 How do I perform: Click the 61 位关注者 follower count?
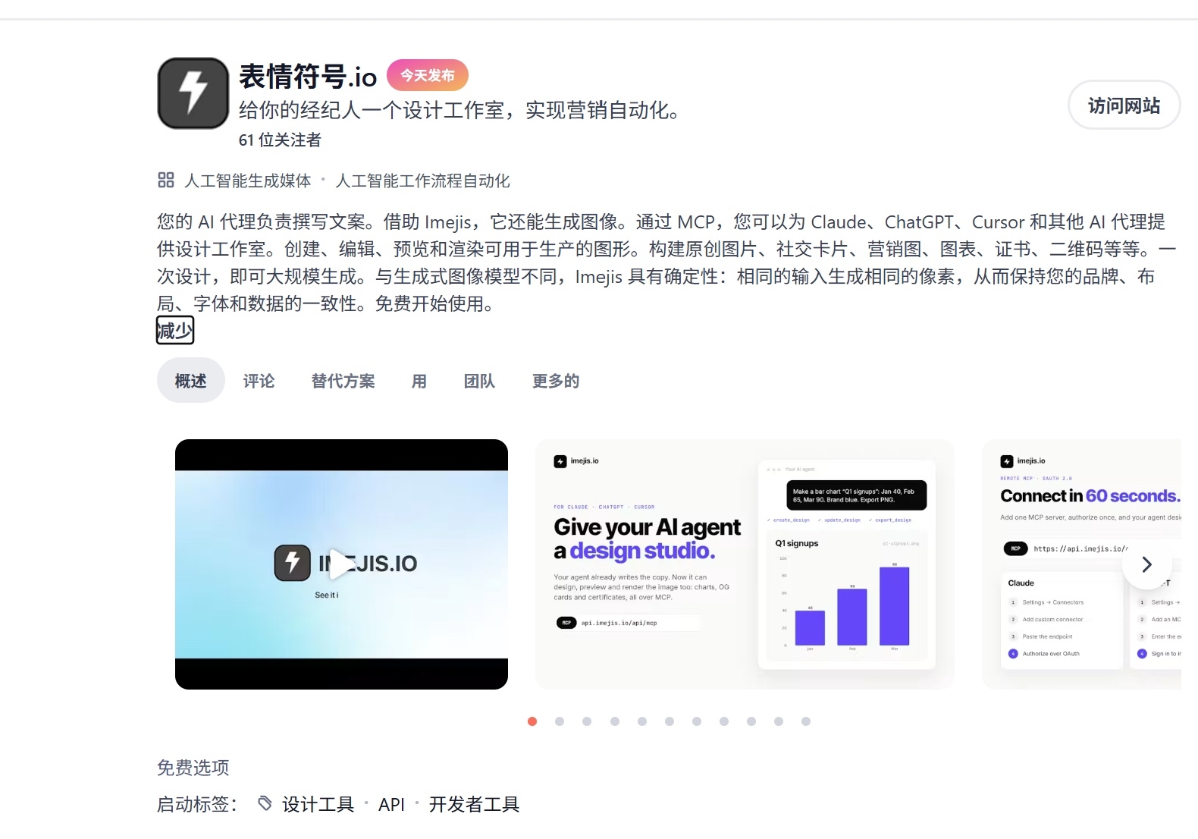280,140
